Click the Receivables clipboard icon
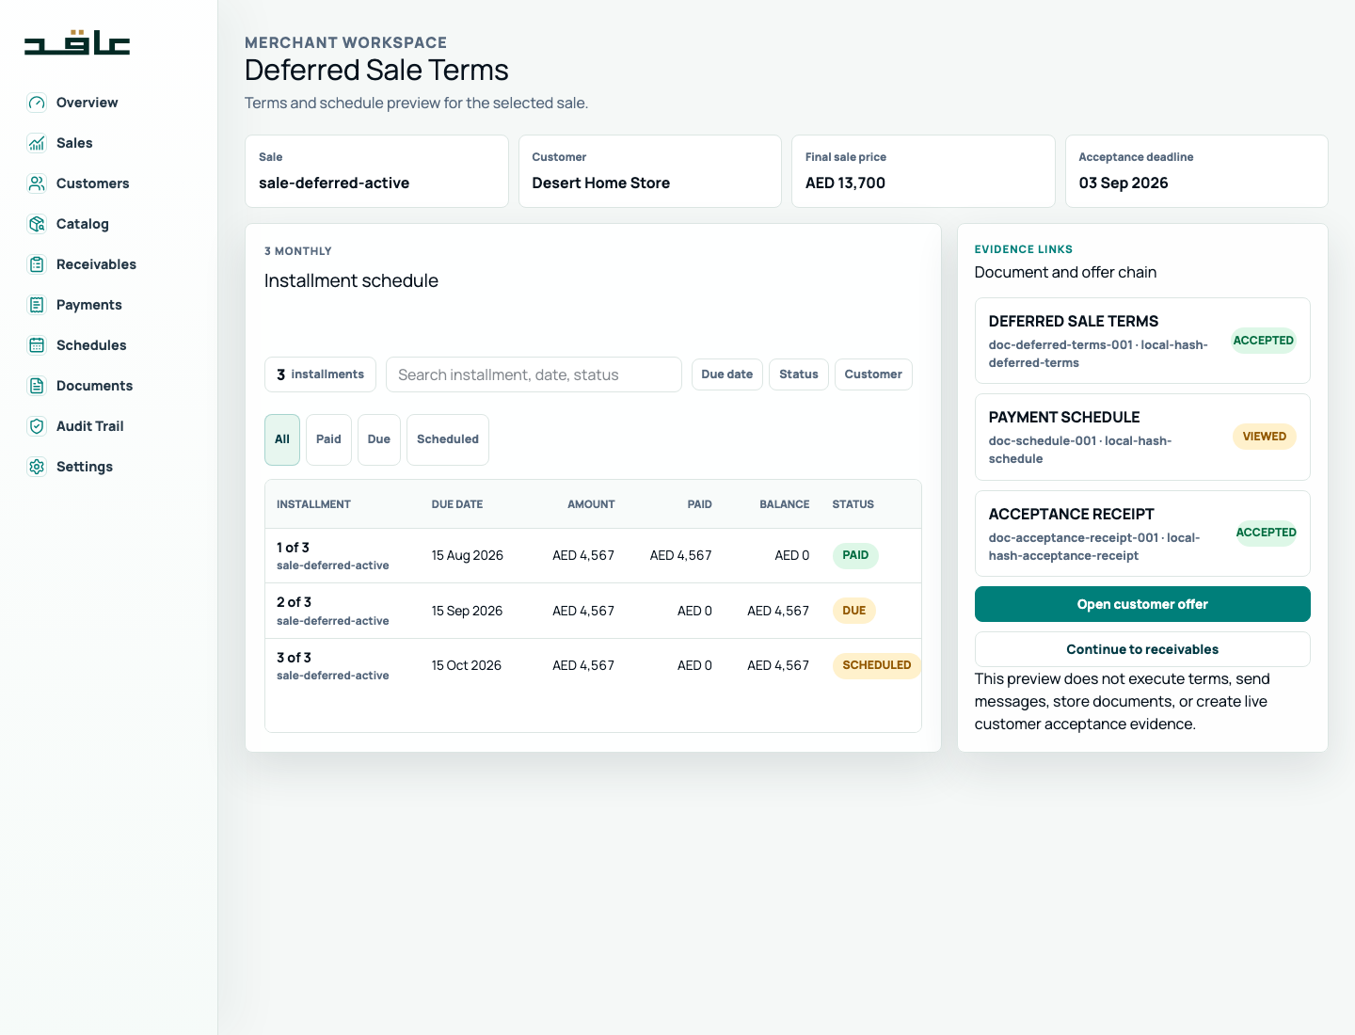Image resolution: width=1355 pixels, height=1035 pixels. (x=37, y=264)
